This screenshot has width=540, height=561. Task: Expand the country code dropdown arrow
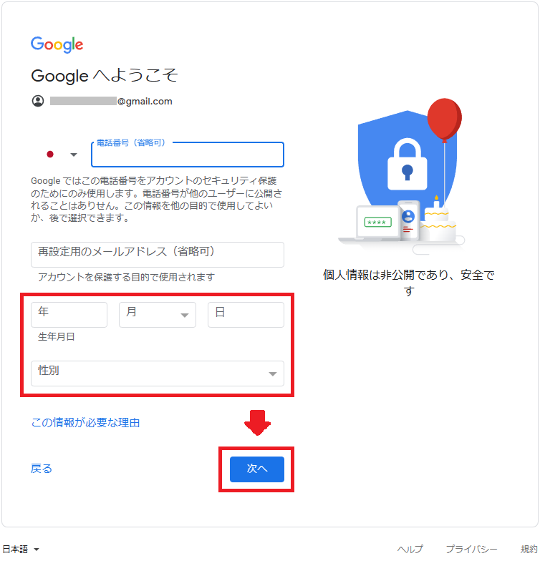[74, 155]
